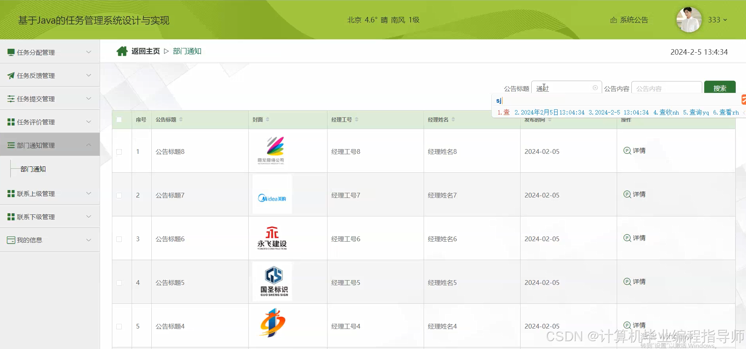Screen dimensions: 746x349
Task: Click the 返回主页 breadcrumb link
Action: coord(146,51)
